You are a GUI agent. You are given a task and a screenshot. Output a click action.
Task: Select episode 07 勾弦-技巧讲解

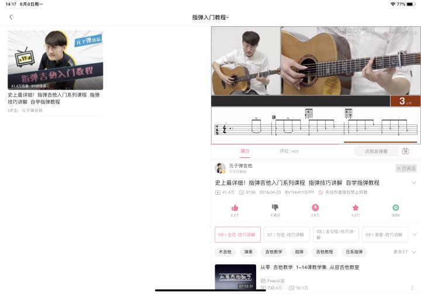click(x=287, y=234)
